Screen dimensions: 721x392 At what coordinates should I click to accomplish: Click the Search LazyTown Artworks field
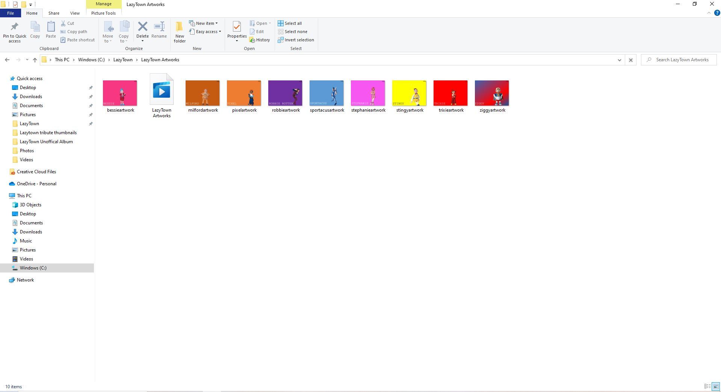point(682,60)
